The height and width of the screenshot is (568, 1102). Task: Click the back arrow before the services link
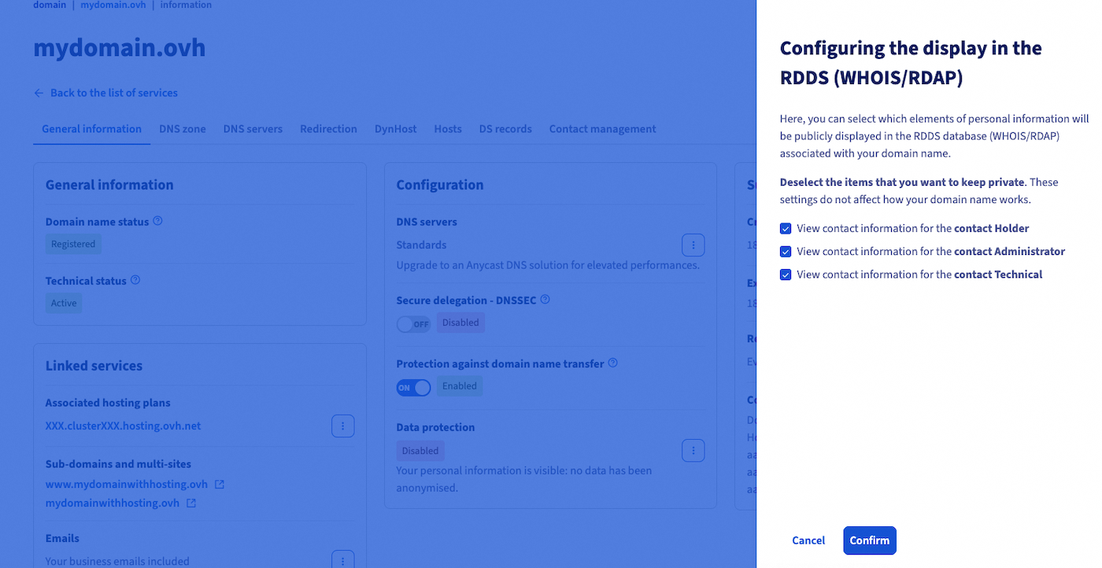38,92
